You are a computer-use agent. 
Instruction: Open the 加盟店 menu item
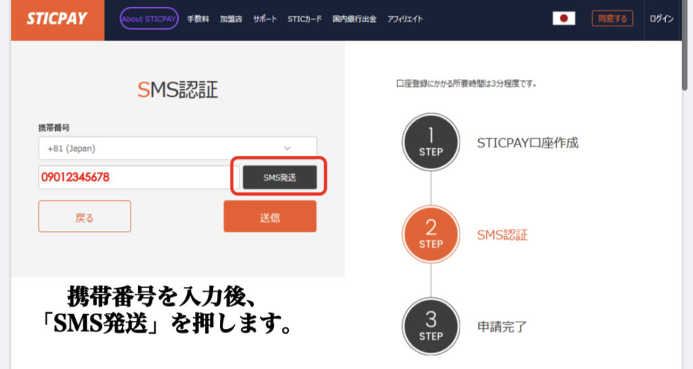click(231, 19)
